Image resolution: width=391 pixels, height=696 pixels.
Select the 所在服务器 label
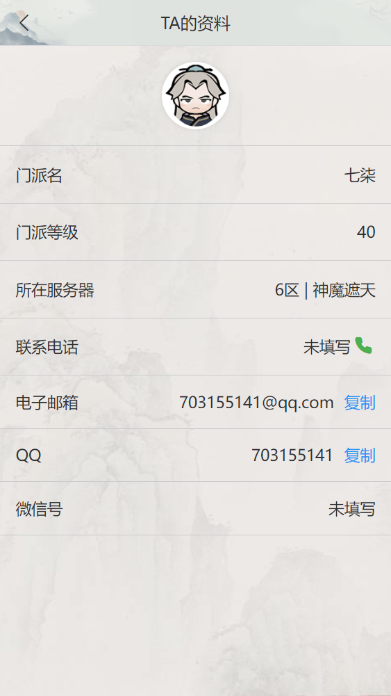(x=55, y=291)
